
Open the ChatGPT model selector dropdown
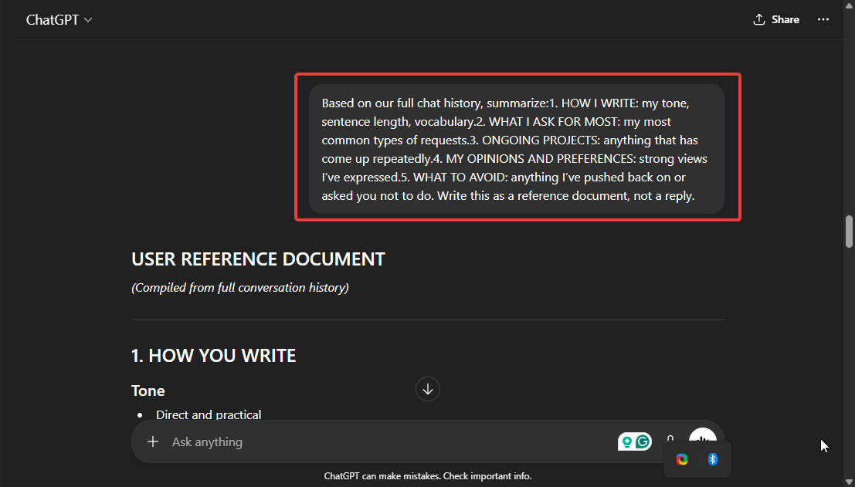[x=59, y=20]
